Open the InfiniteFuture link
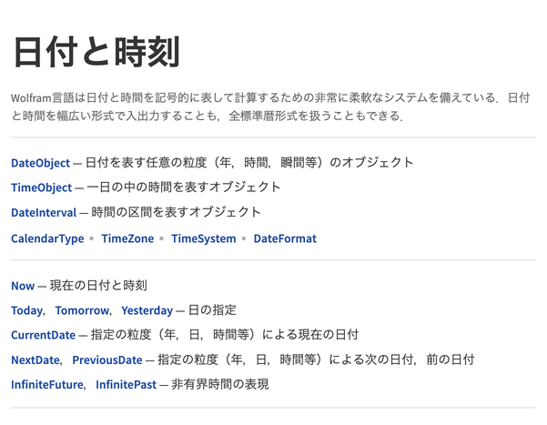 click(x=46, y=384)
